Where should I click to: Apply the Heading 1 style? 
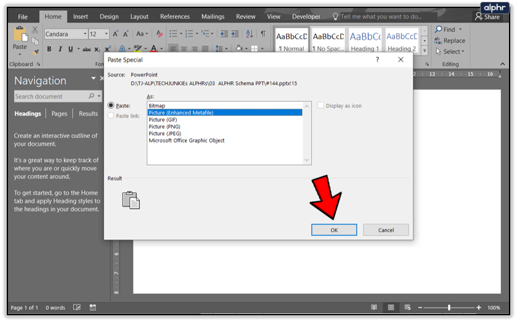pyautogui.click(x=365, y=40)
